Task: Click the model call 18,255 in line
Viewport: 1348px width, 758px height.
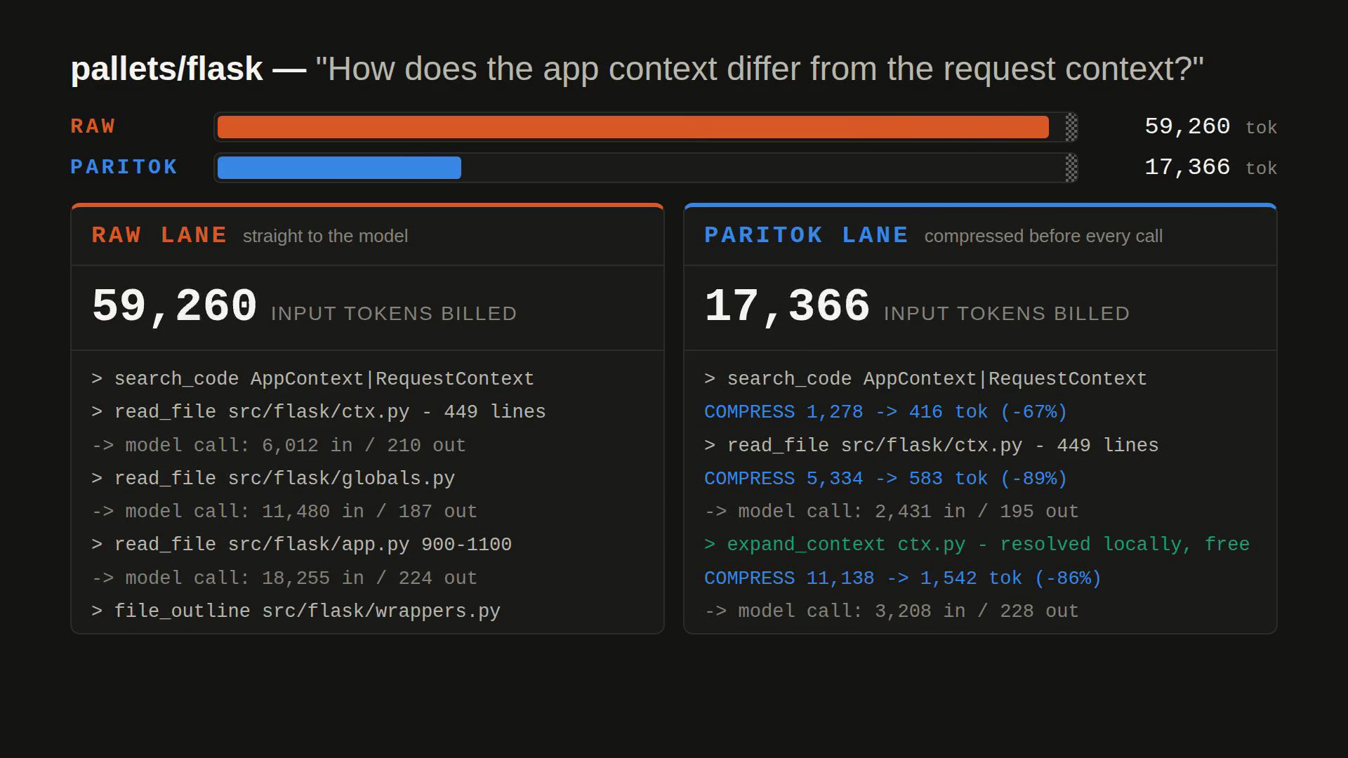Action: [284, 578]
